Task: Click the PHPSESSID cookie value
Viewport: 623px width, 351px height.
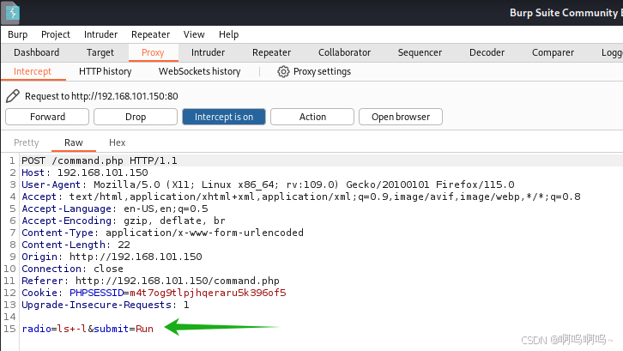Action: tap(208, 293)
